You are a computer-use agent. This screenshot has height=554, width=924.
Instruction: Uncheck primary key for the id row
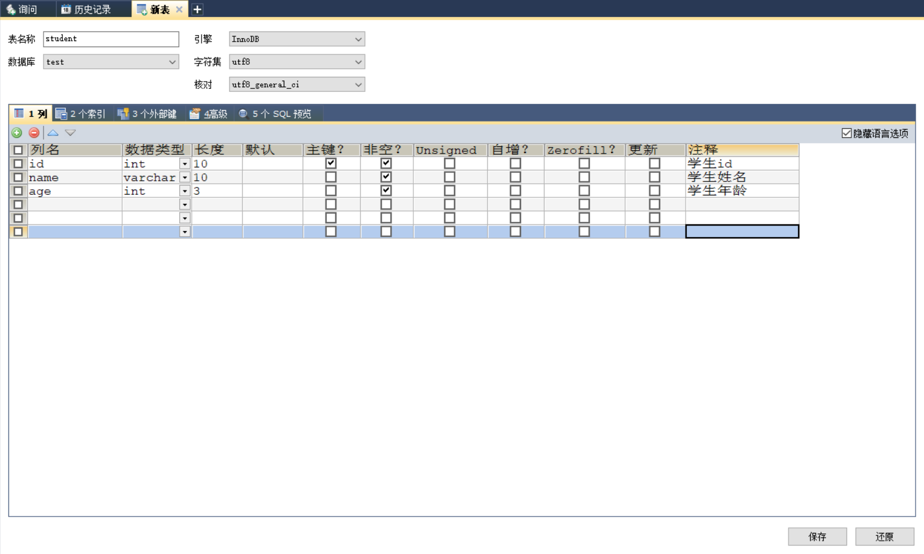pyautogui.click(x=330, y=163)
